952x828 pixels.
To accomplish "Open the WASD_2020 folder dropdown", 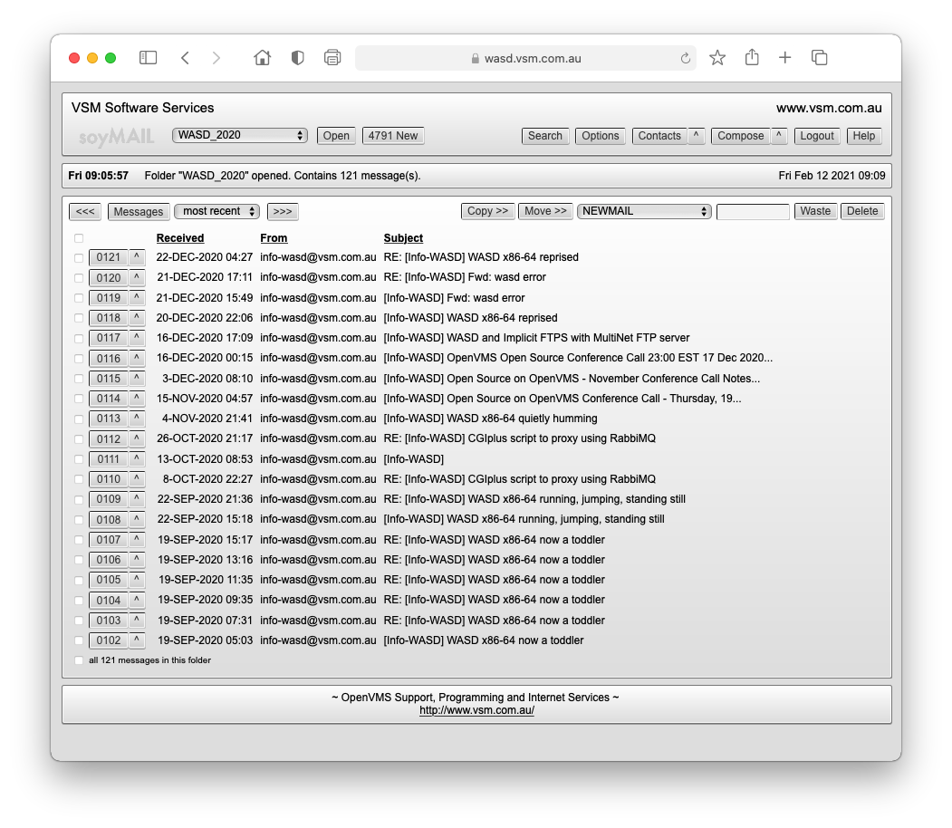I will (x=240, y=135).
